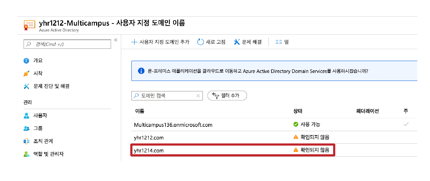Screen dimensions: 430x181
Task: Open the yhr1212.com domain row
Action: [274, 137]
